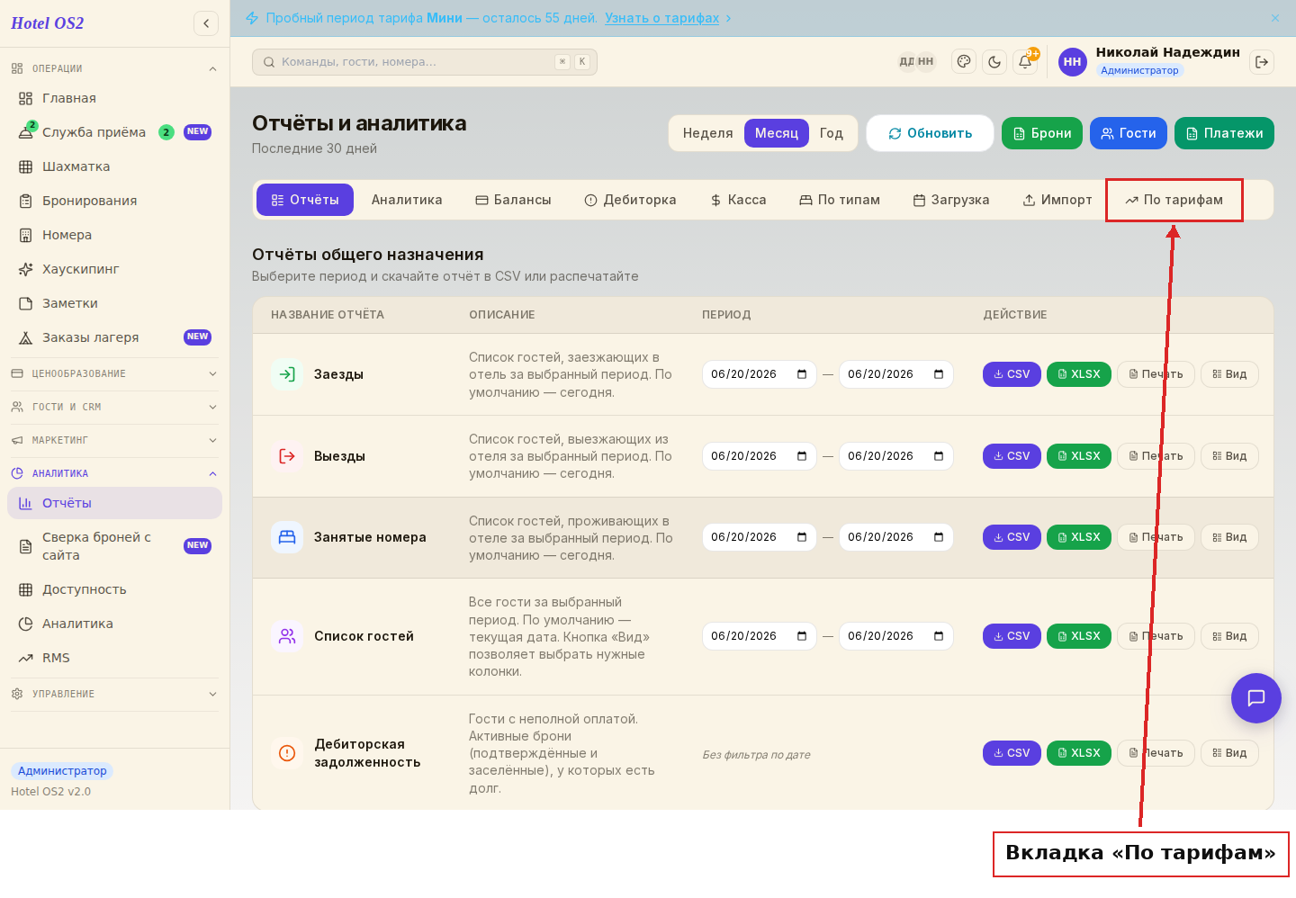Click the blue Гости button
Screen dimensions: 1296x898
tap(1129, 133)
